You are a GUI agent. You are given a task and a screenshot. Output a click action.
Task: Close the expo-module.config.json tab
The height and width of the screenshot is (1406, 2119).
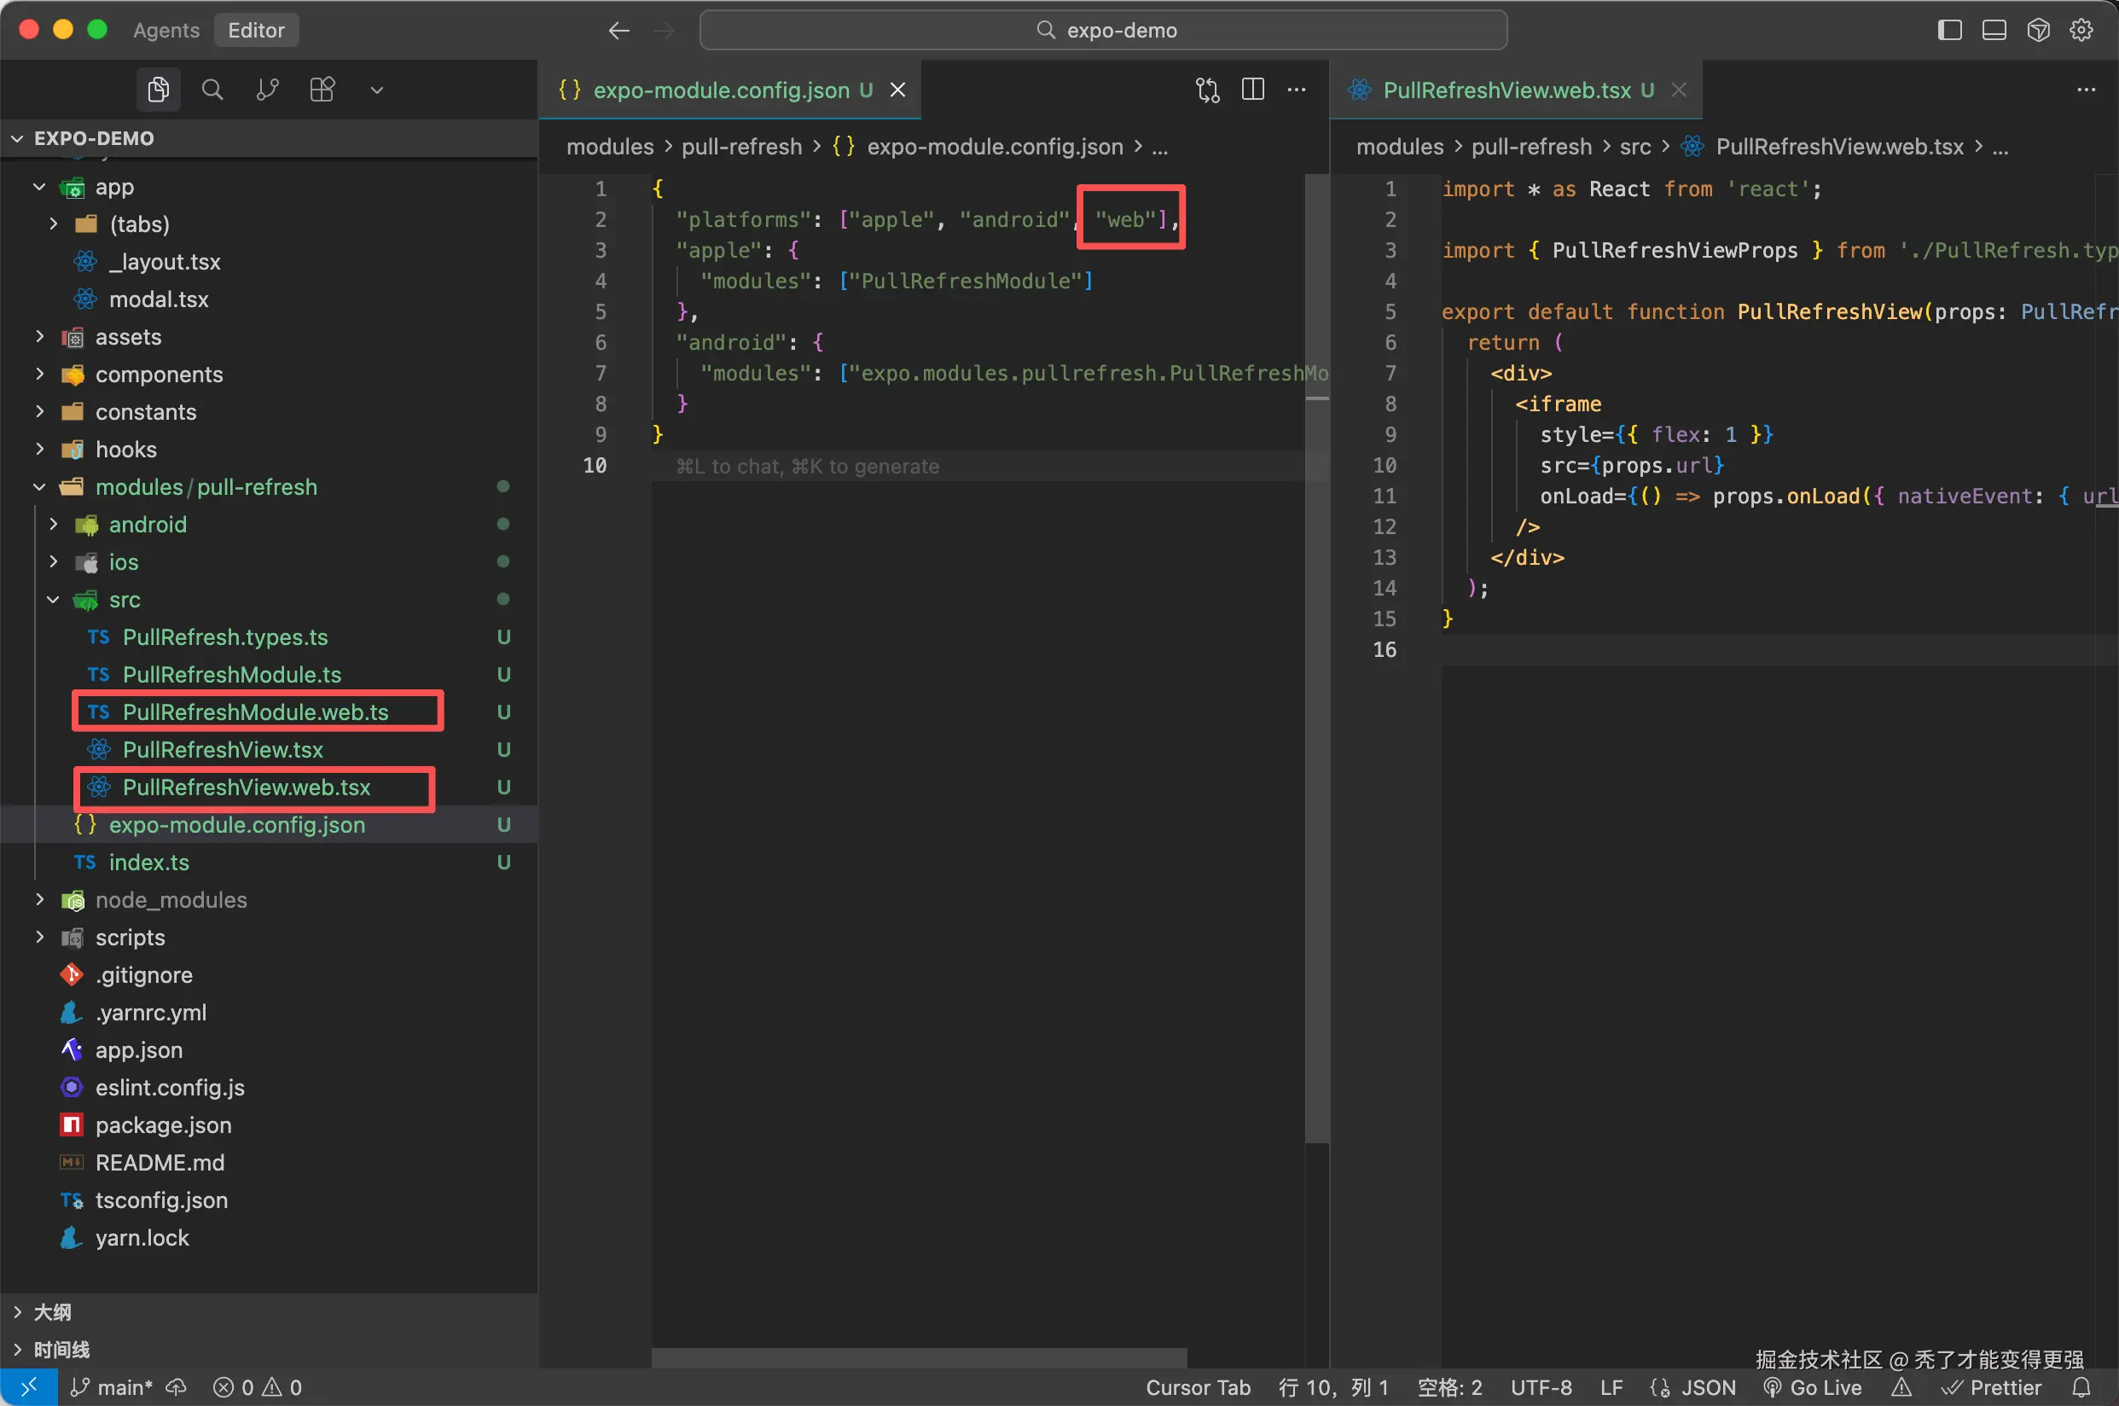(897, 90)
